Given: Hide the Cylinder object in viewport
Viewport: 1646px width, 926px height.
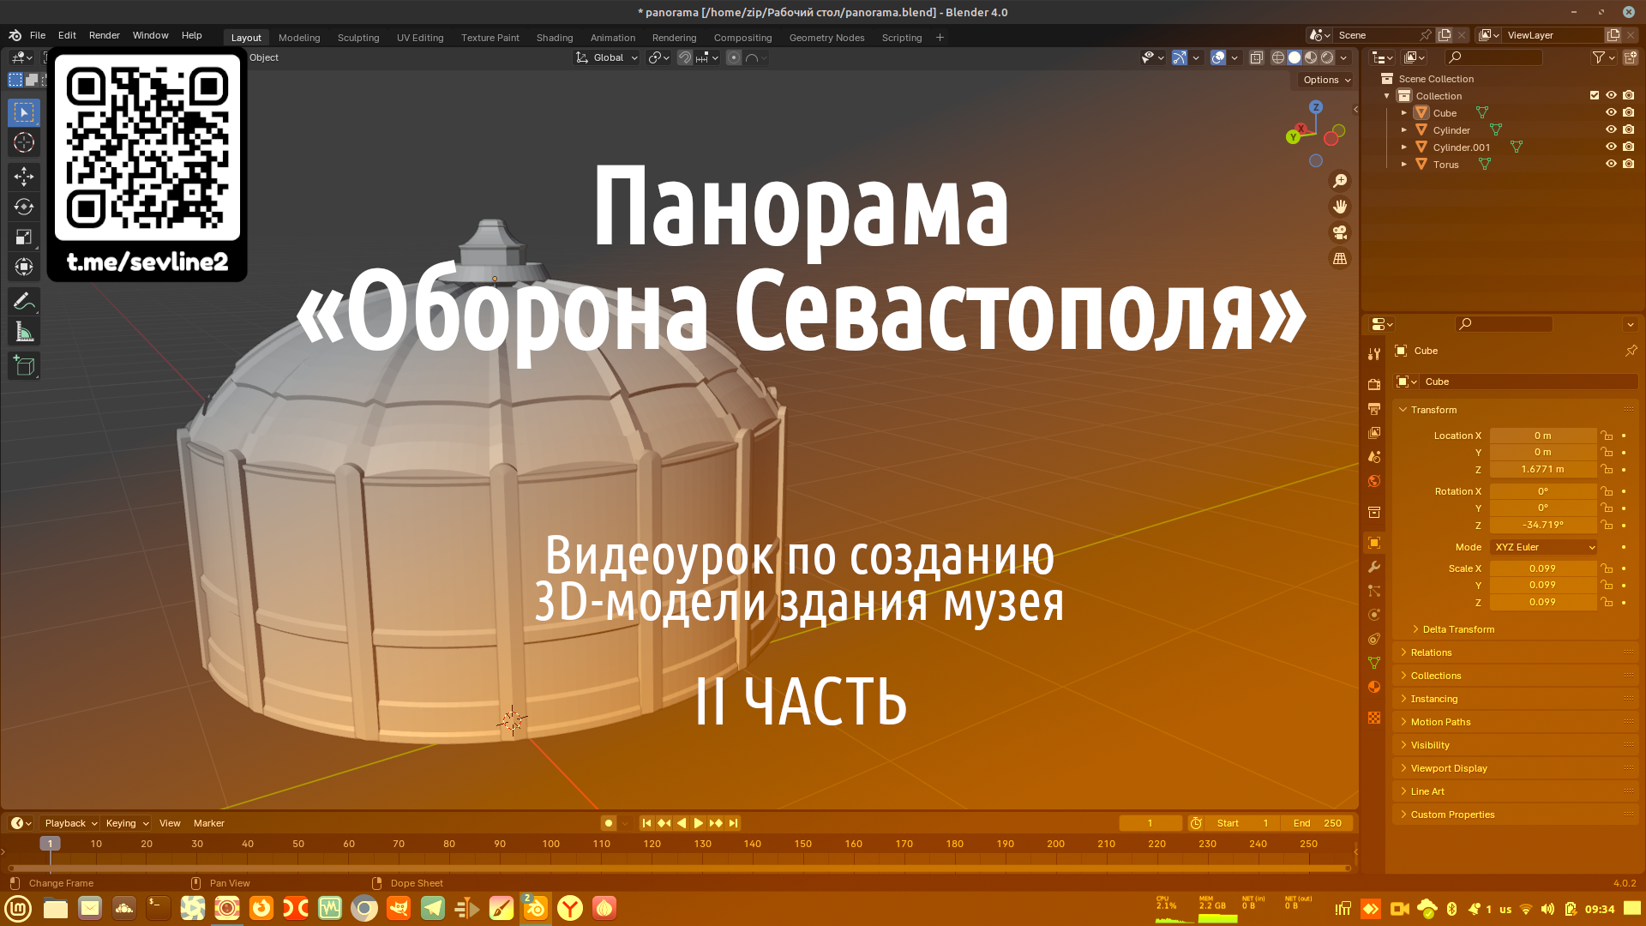Looking at the screenshot, I should (x=1611, y=129).
